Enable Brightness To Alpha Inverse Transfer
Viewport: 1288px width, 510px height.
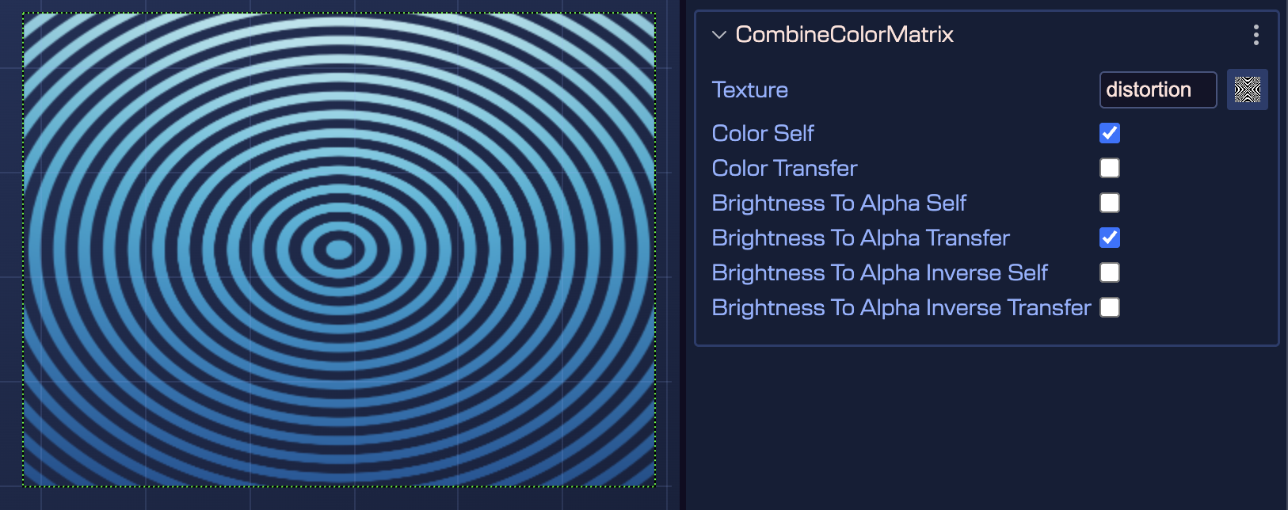coord(1110,307)
